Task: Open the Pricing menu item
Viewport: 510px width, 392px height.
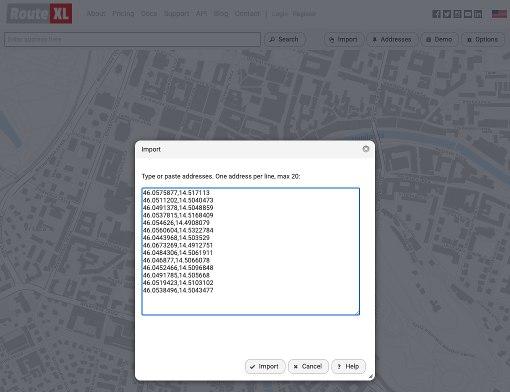Action: coord(123,13)
